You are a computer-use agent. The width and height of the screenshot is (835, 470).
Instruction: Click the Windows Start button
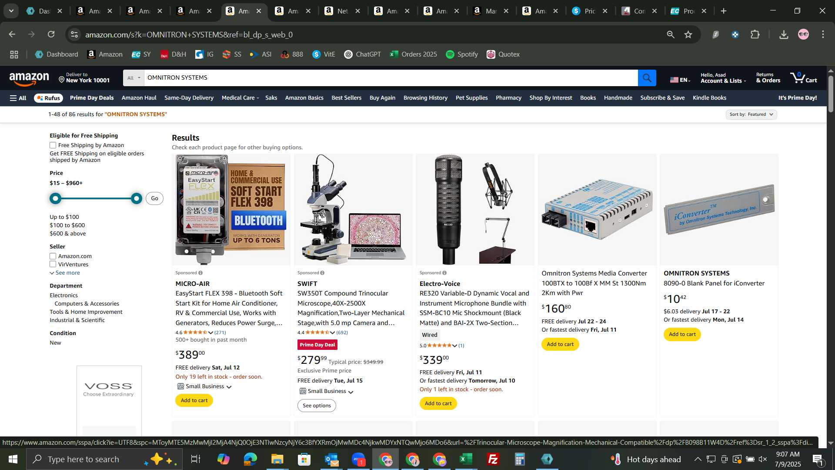point(13,459)
